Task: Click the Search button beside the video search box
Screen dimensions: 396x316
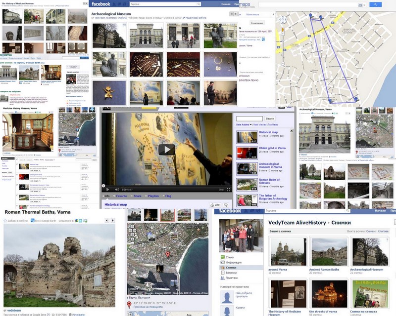Action: [269, 118]
